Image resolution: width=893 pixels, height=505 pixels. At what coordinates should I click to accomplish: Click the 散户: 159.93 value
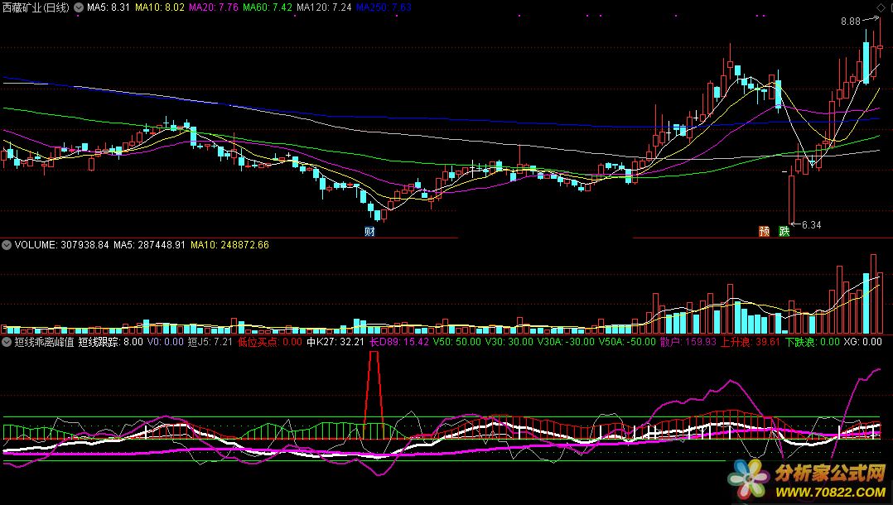tap(688, 342)
